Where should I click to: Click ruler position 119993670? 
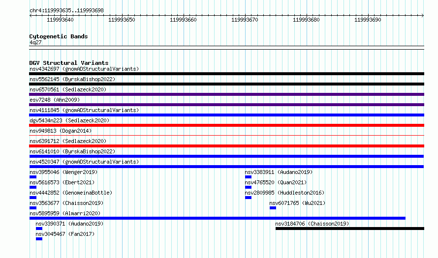pyautogui.click(x=245, y=20)
